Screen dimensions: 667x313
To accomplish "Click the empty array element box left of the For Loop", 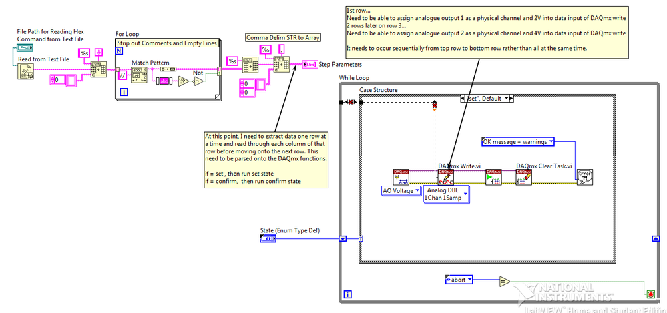I will pos(70,80).
